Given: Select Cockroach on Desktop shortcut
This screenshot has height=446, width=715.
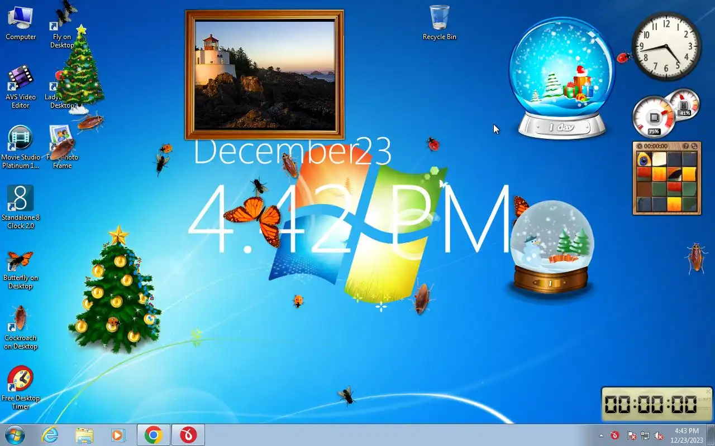Looking at the screenshot, I should [21, 328].
